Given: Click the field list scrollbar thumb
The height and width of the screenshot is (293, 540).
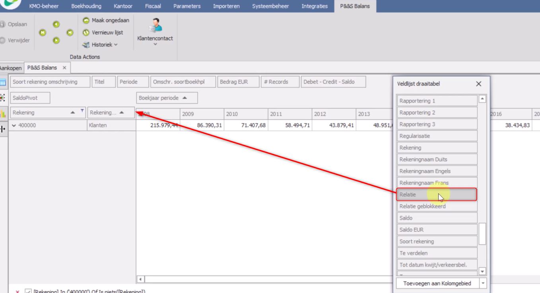Looking at the screenshot, I should tap(482, 234).
